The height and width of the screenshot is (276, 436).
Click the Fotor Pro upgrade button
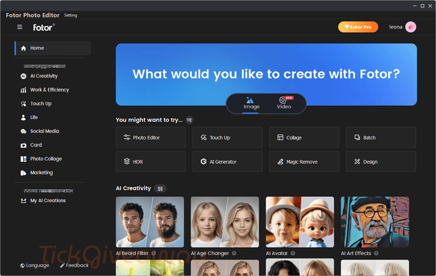click(x=358, y=27)
